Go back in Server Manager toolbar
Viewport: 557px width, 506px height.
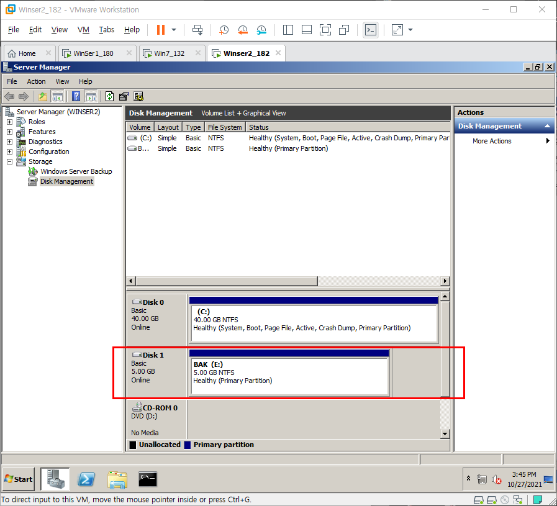coord(9,96)
